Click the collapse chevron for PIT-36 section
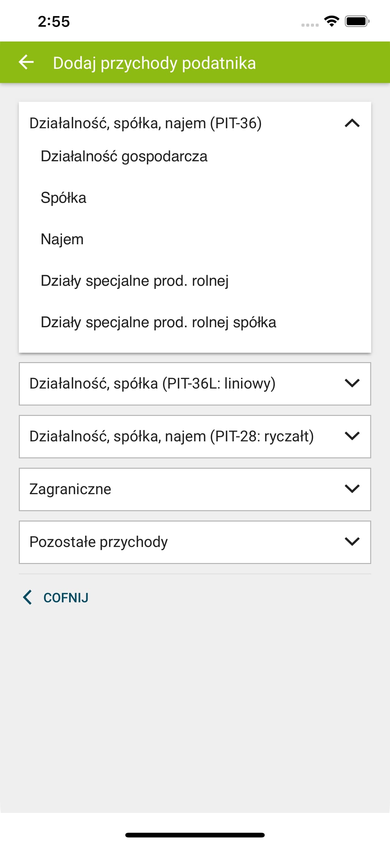Image resolution: width=390 pixels, height=845 pixels. pyautogui.click(x=352, y=124)
